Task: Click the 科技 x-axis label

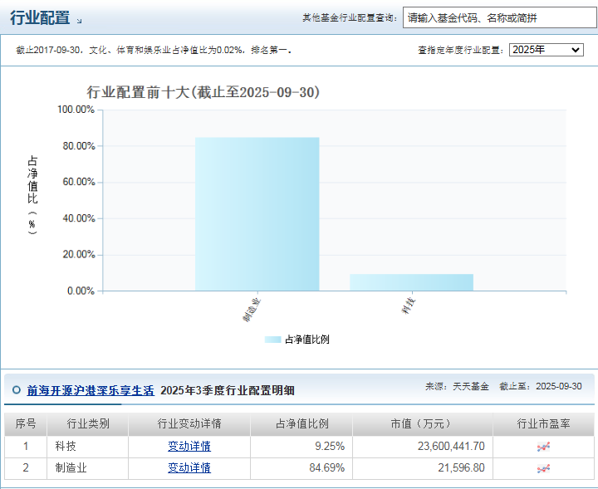Action: (x=409, y=306)
